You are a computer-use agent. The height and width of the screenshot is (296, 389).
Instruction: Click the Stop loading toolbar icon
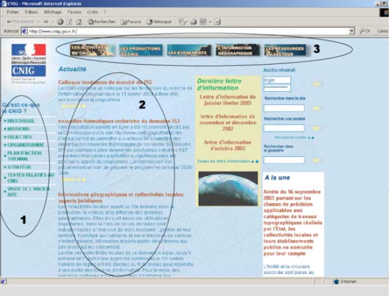pos(60,22)
